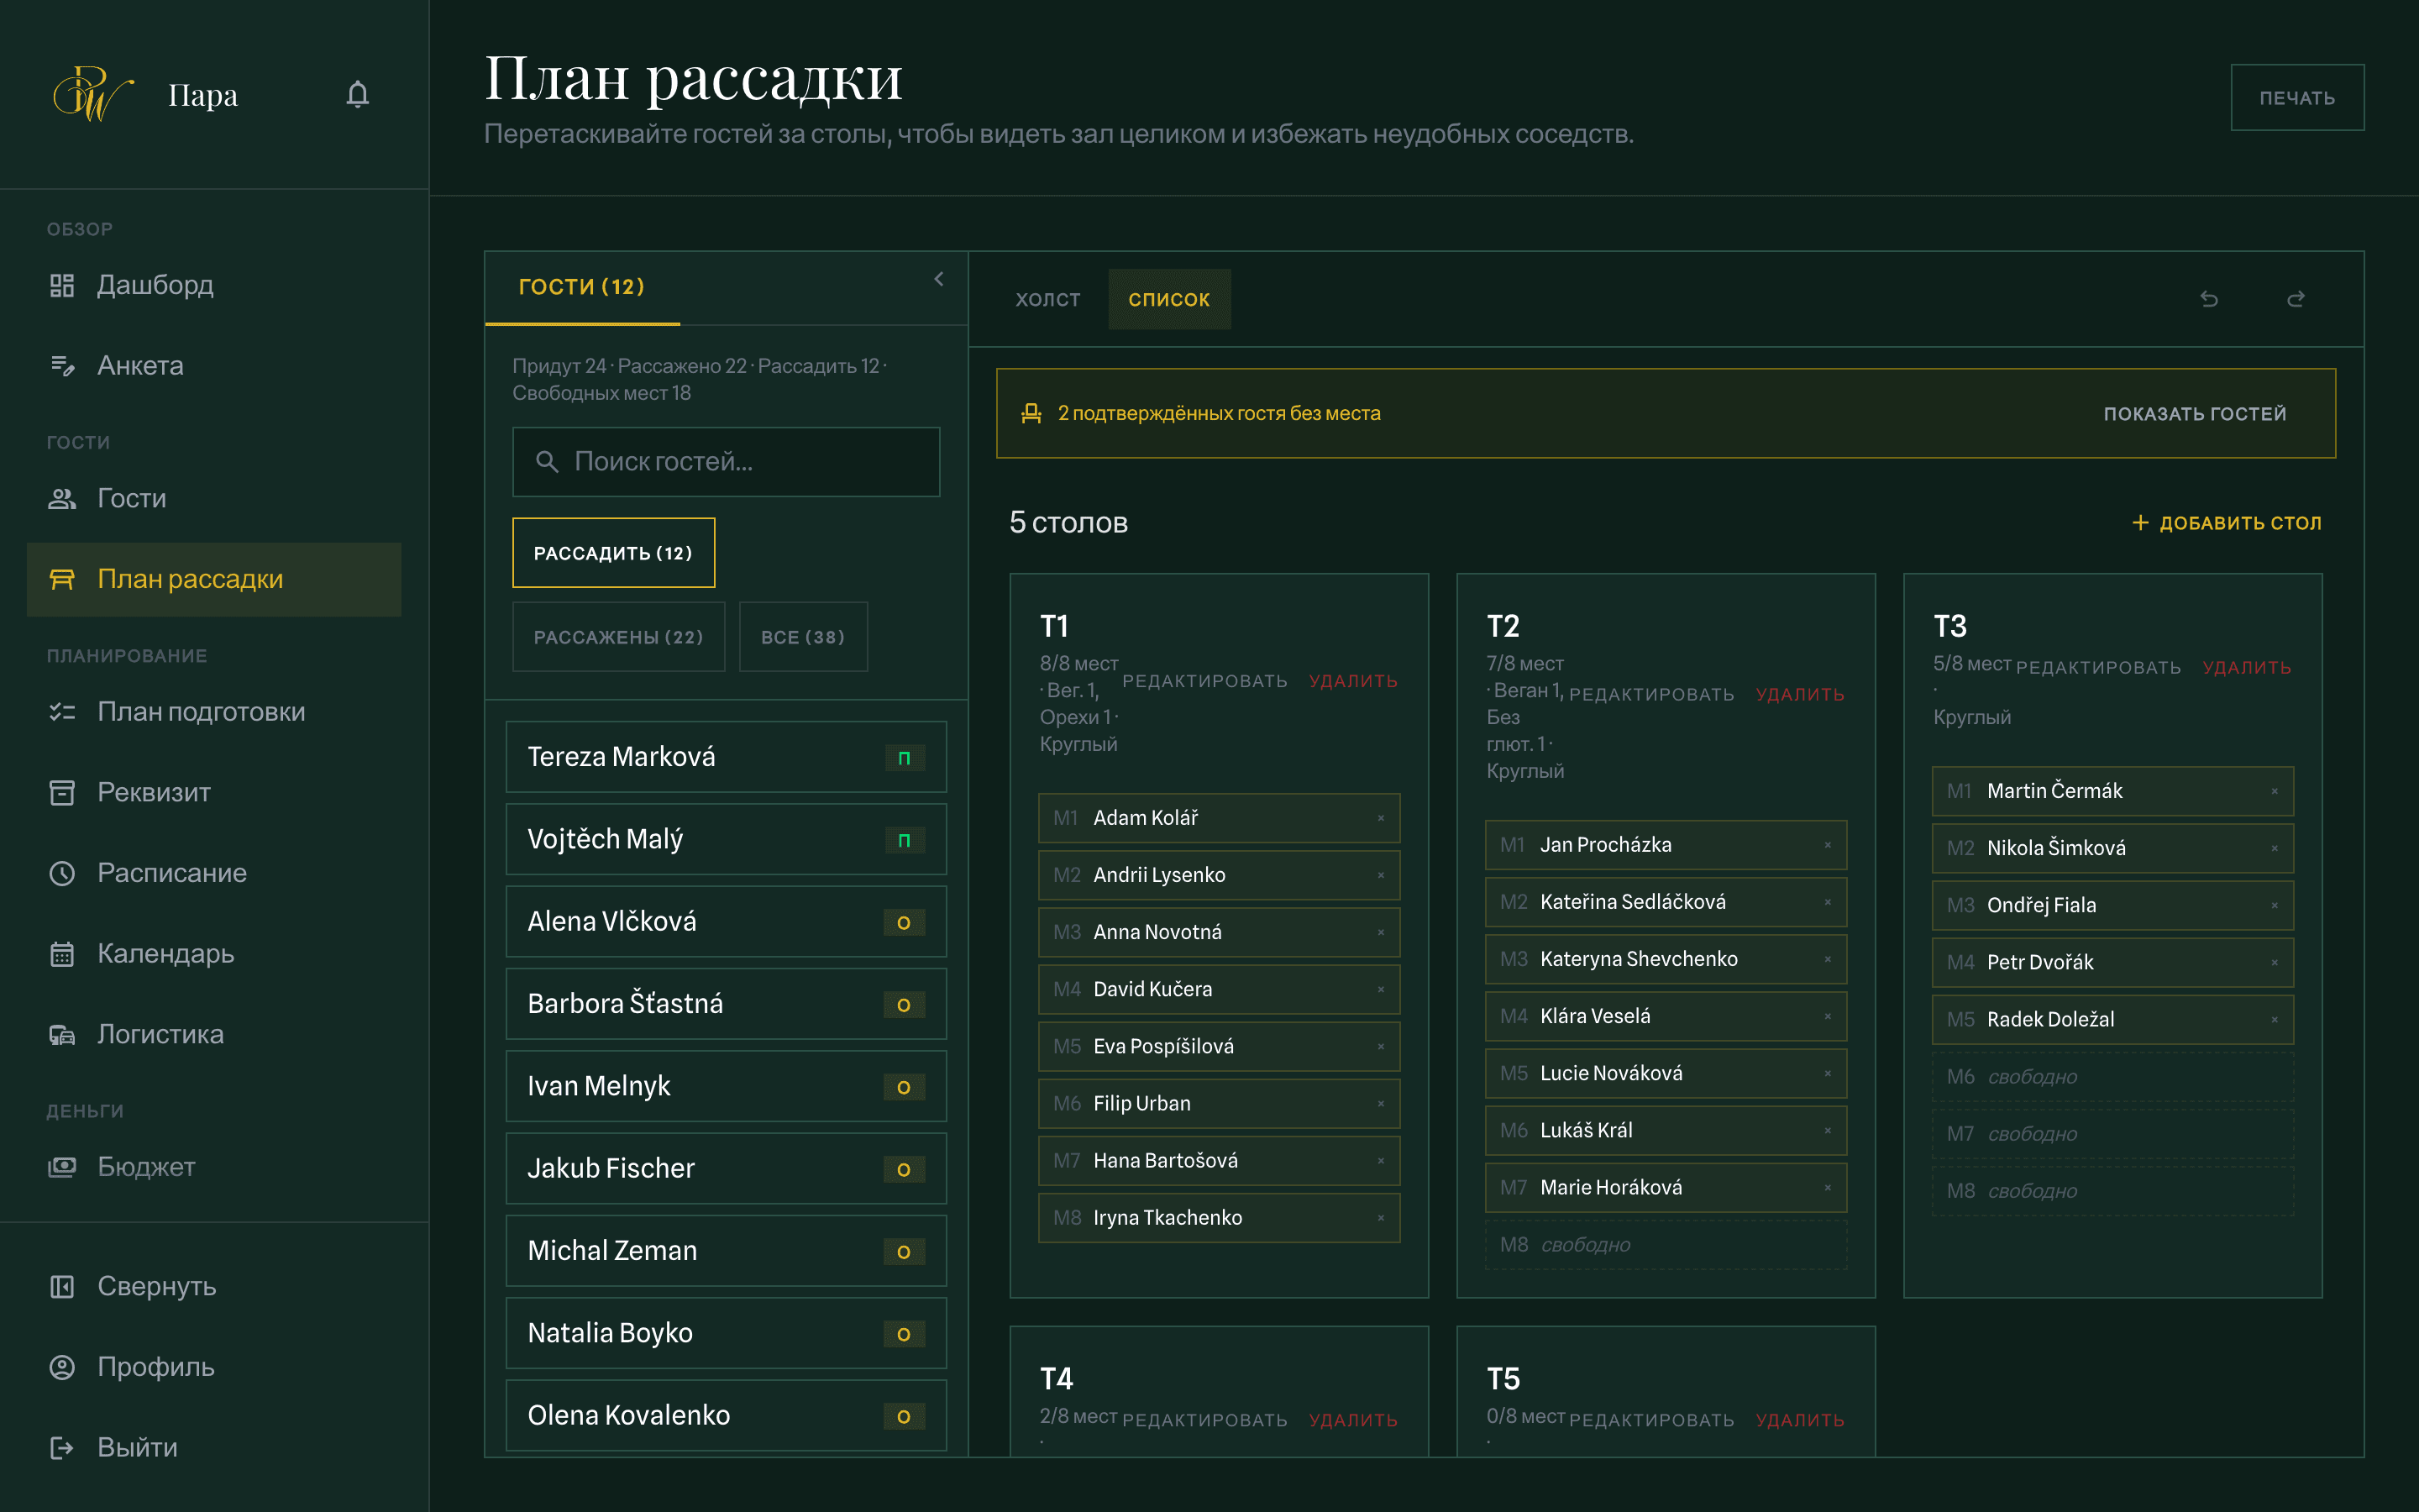Open Логистика section
Viewport: 2419px width, 1512px height.
pos(214,1034)
